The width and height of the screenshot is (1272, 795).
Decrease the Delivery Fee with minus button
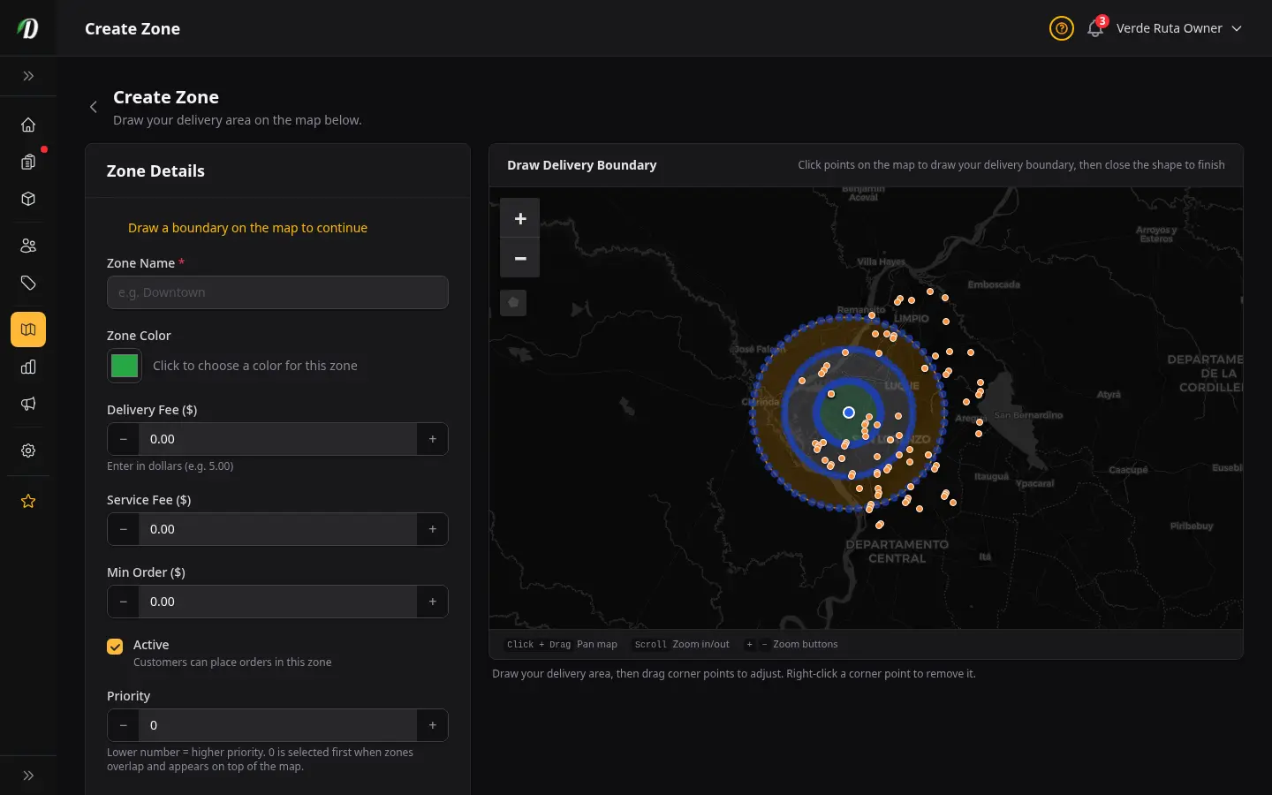click(x=123, y=439)
